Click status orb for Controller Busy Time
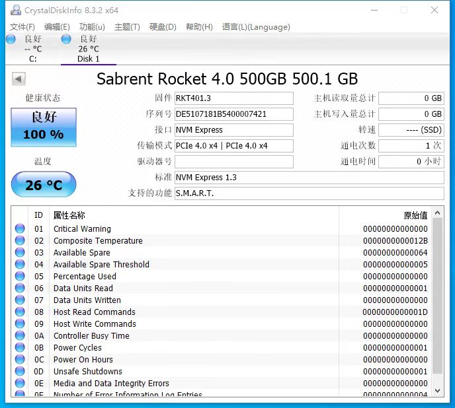The height and width of the screenshot is (408, 455). tap(20, 335)
